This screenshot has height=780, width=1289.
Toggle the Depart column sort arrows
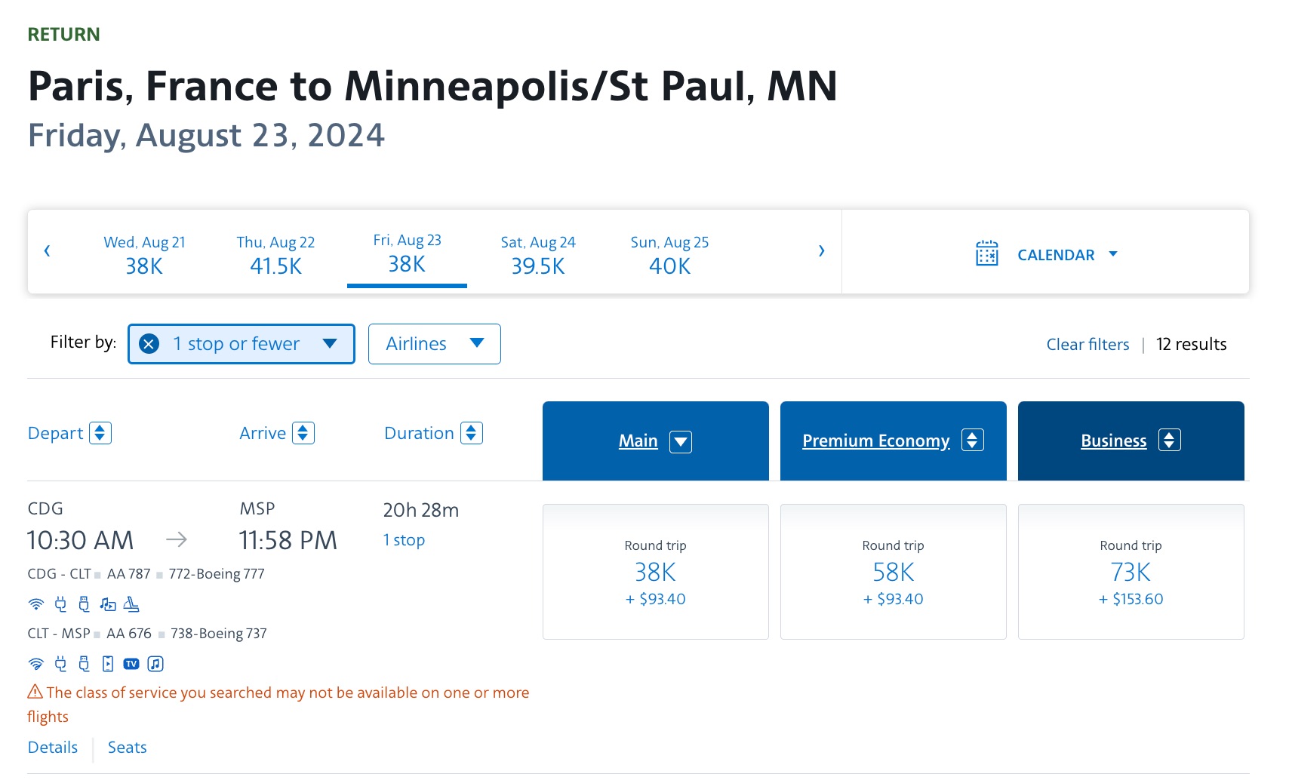pos(101,432)
